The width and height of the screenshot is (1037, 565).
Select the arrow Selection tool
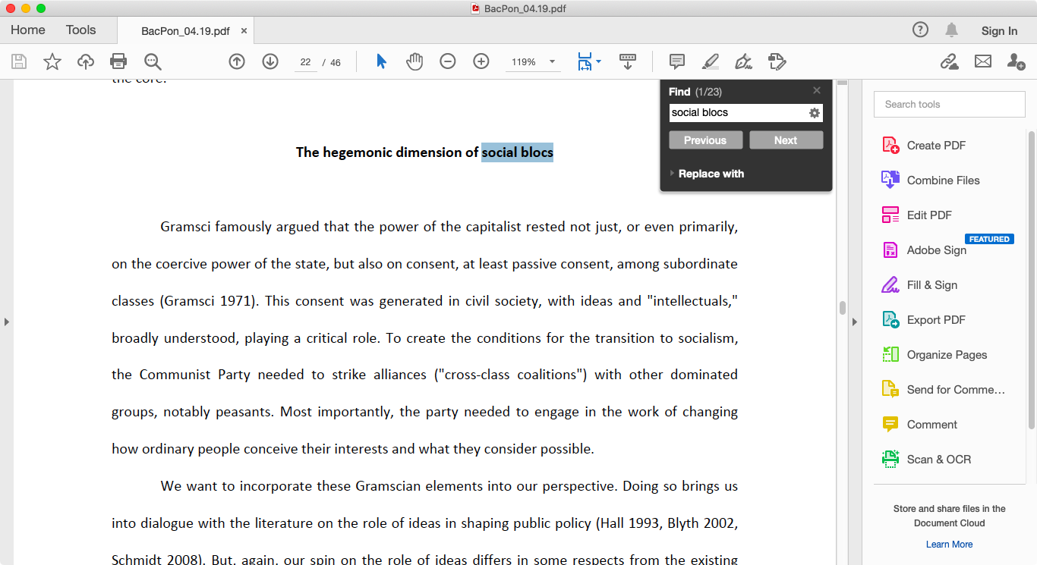tap(381, 61)
